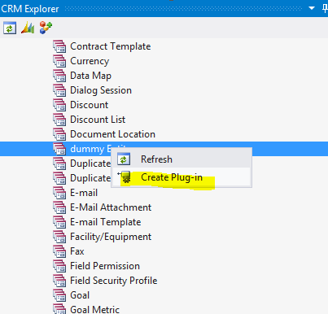Select the Fax entity
The image size is (328, 314).
tap(77, 251)
